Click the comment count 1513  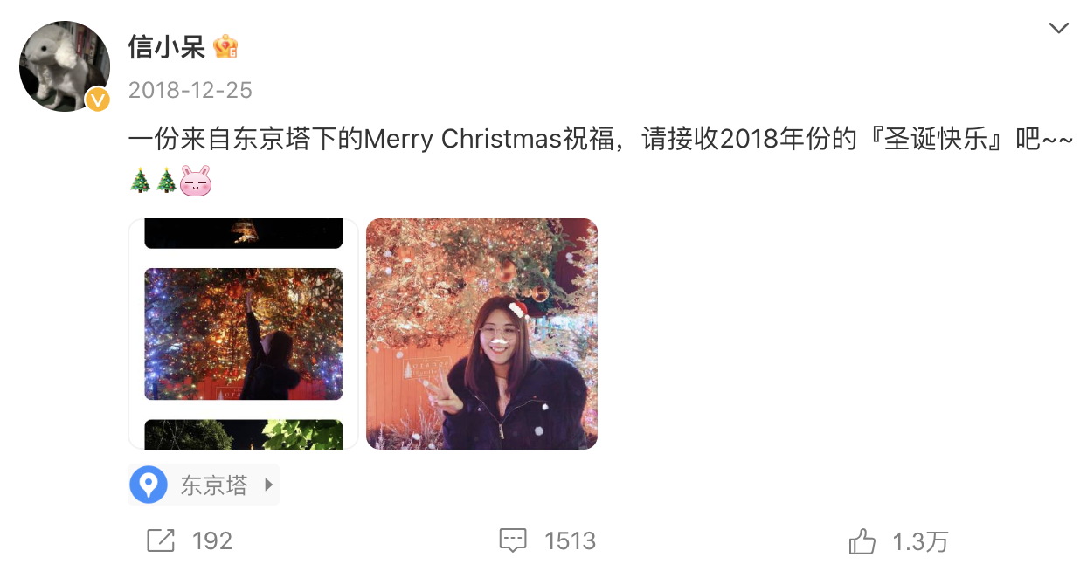pos(570,541)
